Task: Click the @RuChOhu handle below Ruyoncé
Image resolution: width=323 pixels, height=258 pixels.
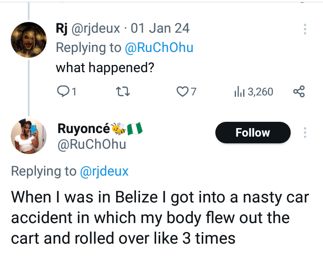Action: coord(92,144)
